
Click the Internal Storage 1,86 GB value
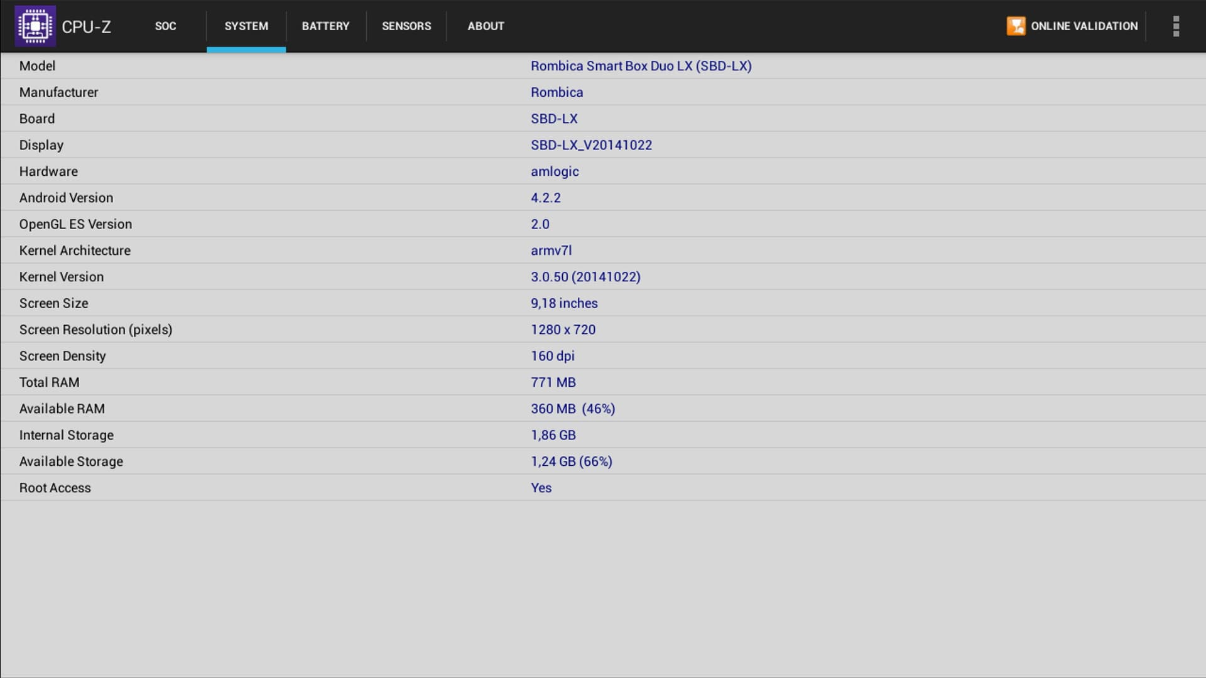[x=553, y=435]
